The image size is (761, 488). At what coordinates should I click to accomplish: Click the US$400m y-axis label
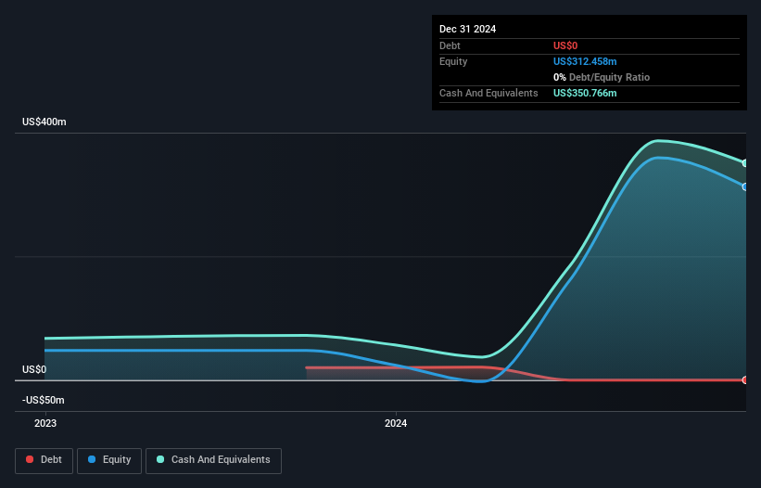click(x=44, y=122)
